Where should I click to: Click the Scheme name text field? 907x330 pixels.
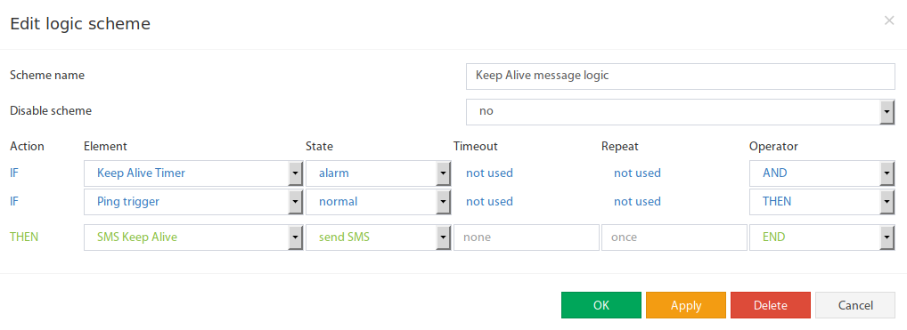(x=681, y=76)
